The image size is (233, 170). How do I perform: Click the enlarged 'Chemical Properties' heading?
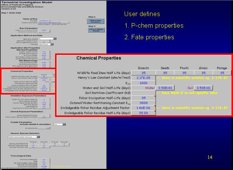point(99,58)
